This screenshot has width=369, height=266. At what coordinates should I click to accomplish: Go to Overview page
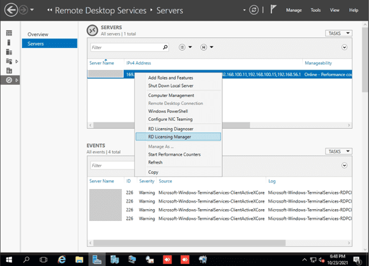pos(38,34)
